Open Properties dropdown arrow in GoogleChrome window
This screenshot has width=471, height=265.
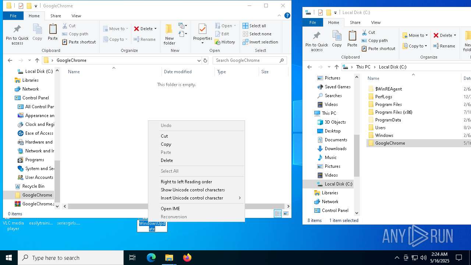(202, 43)
